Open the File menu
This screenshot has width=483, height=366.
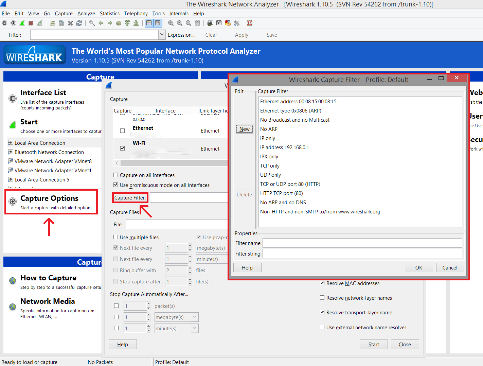click(x=6, y=14)
